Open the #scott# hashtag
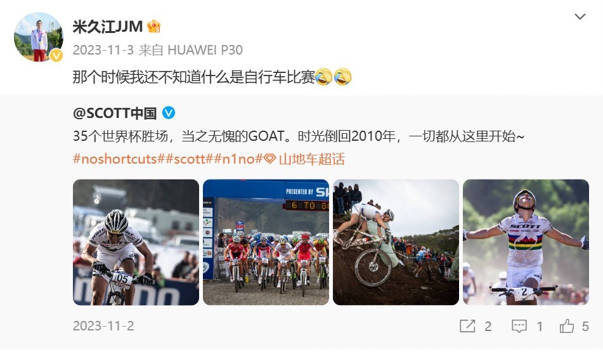 coord(190,159)
